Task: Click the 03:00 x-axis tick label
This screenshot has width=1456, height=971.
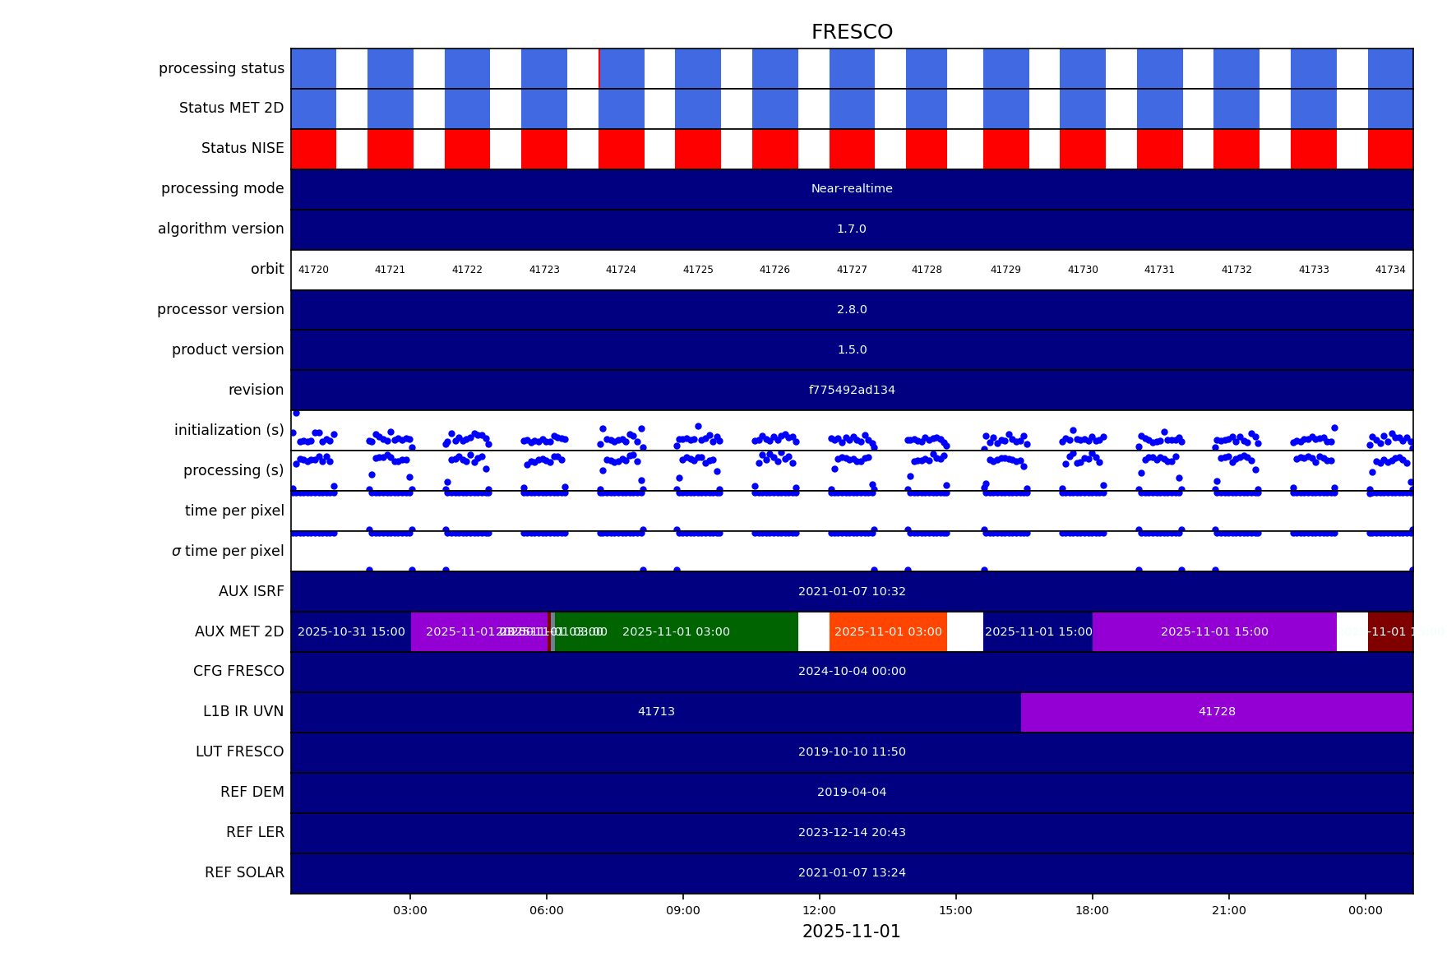Action: pos(409,910)
